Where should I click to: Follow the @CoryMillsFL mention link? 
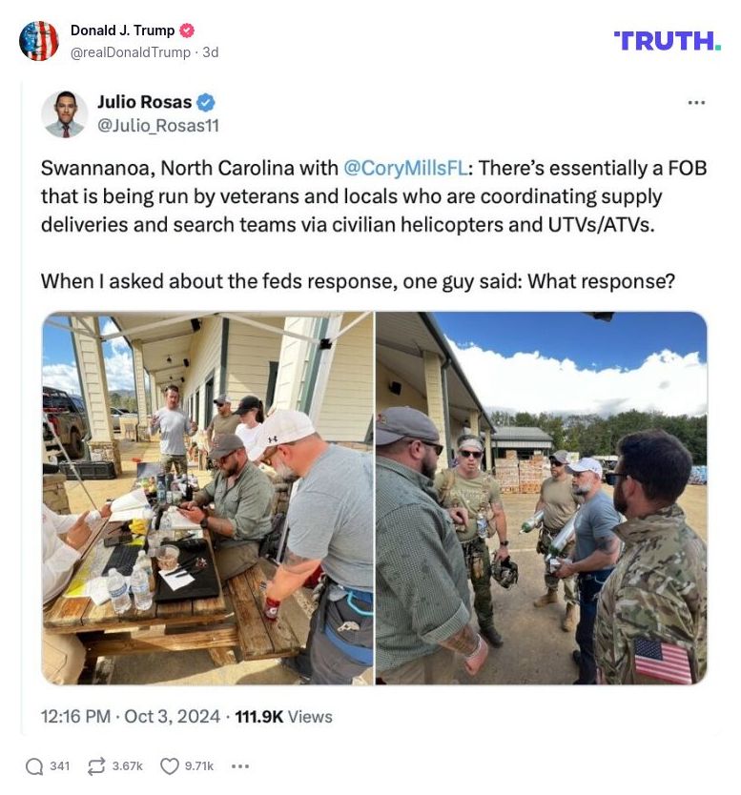pyautogui.click(x=405, y=168)
